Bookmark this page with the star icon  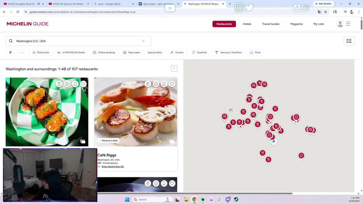[x=326, y=12]
